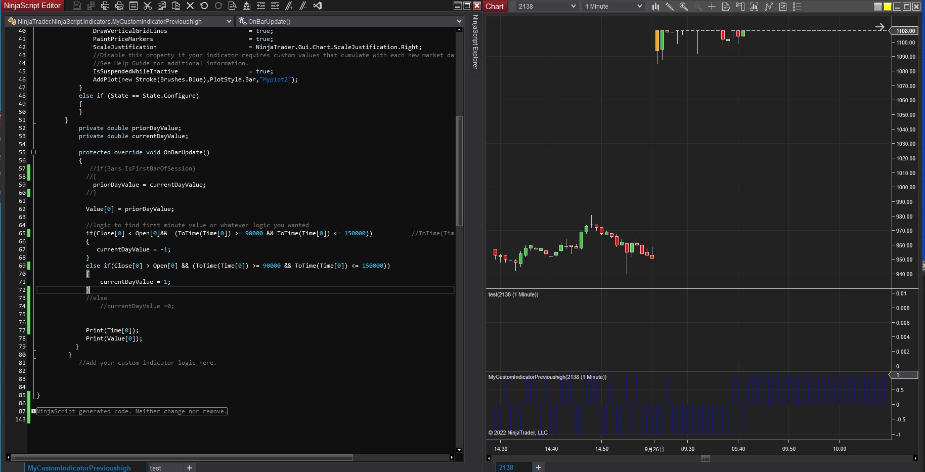Click the Comment selected lines icon
Viewport: 925px width, 472px height.
pyautogui.click(x=289, y=6)
